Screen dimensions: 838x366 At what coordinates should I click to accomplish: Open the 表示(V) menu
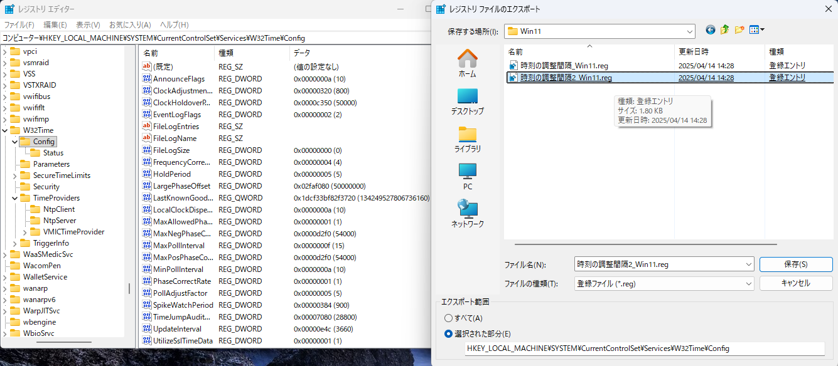point(88,25)
